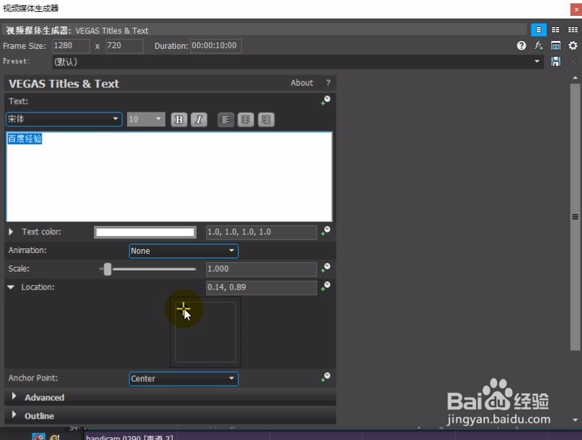
Task: Open the Anchor Point dropdown
Action: click(183, 379)
